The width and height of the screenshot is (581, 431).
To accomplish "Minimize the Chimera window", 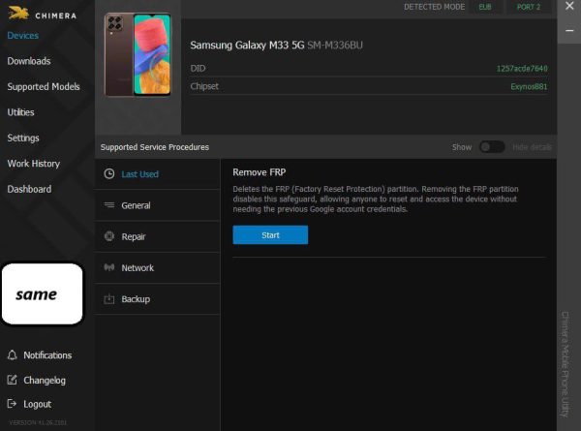I will coord(569,31).
